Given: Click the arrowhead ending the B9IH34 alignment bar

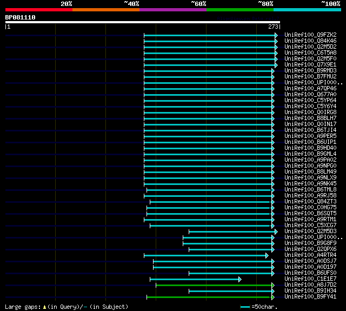Looking at the screenshot, I should click(x=273, y=292).
